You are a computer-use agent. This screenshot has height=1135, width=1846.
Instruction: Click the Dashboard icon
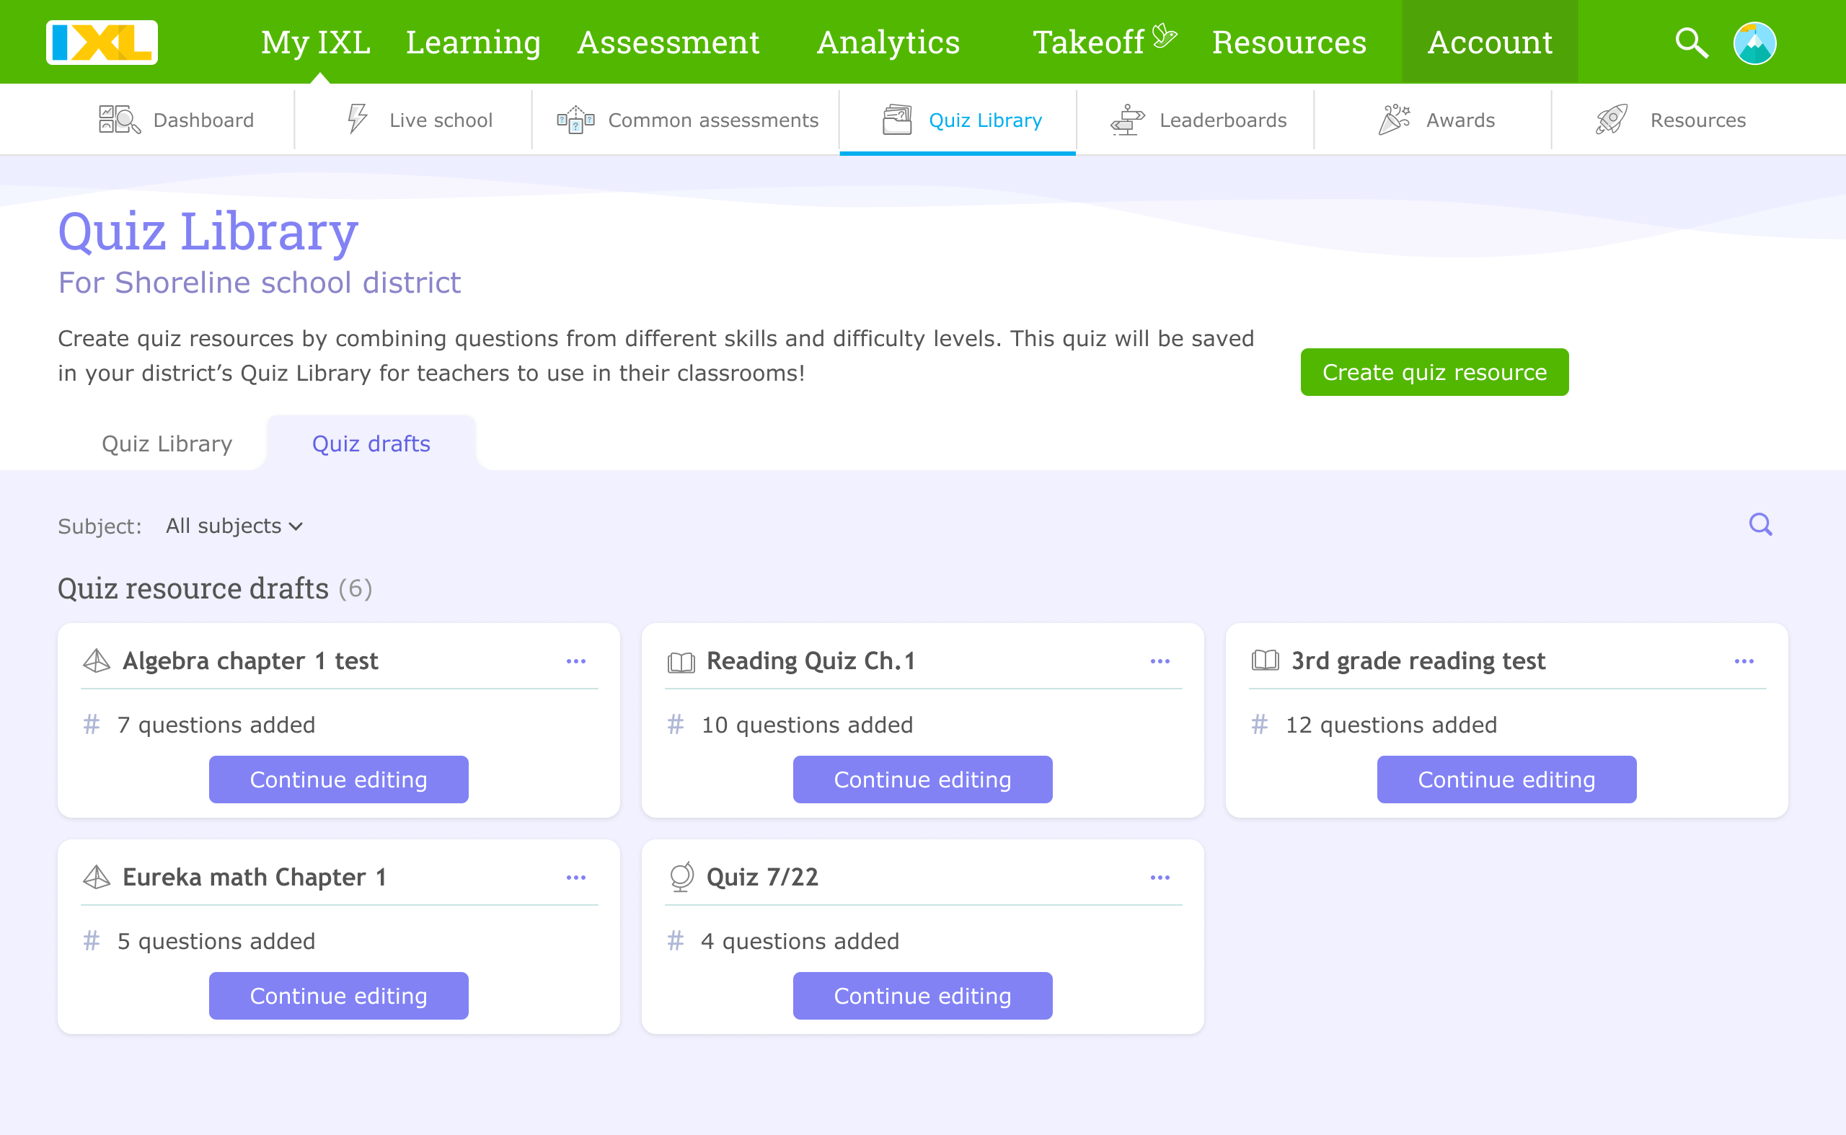pyautogui.click(x=120, y=120)
